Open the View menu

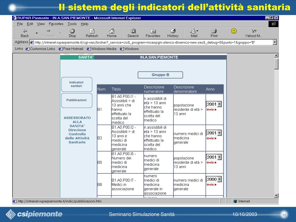click(41, 24)
